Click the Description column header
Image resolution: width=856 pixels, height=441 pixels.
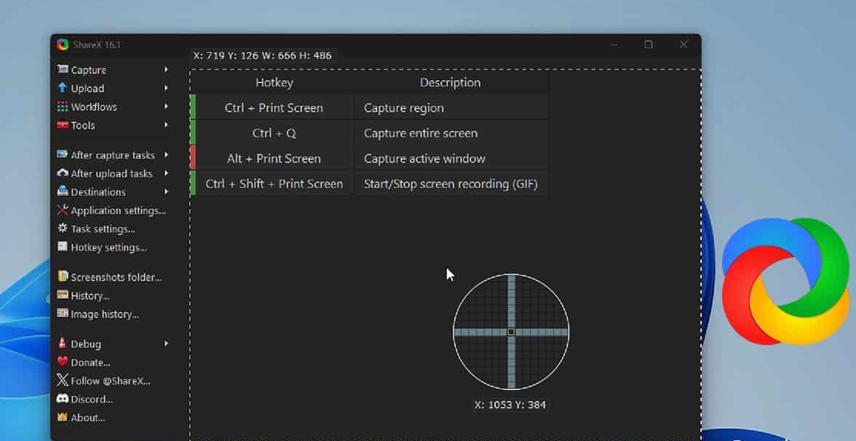(x=451, y=82)
